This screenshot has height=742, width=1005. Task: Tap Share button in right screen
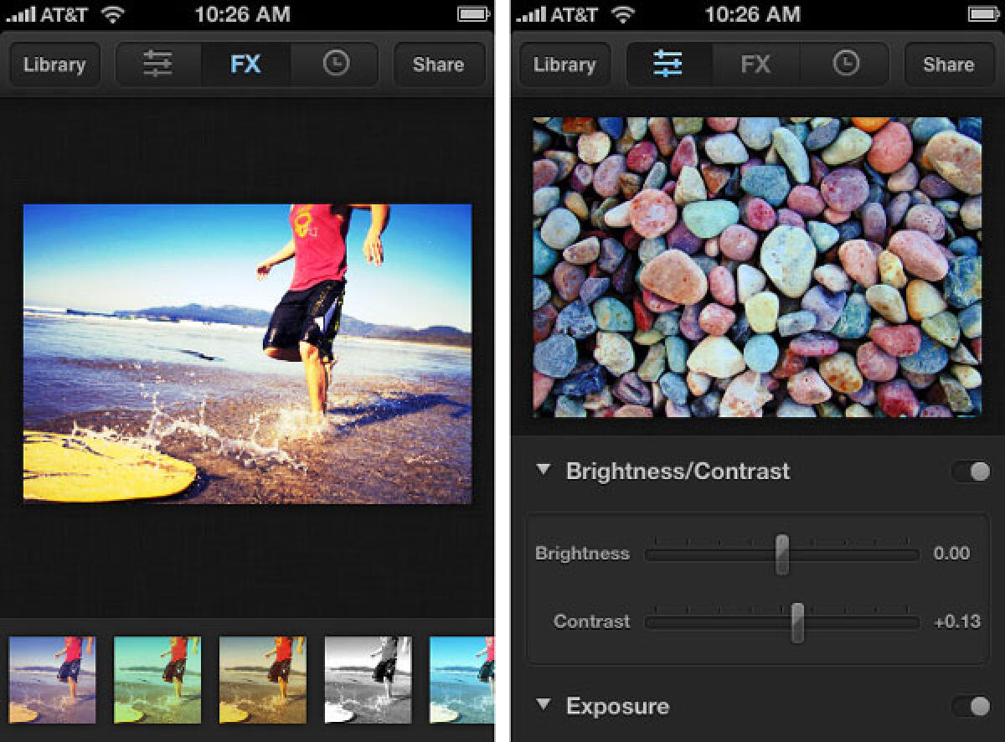click(x=948, y=64)
